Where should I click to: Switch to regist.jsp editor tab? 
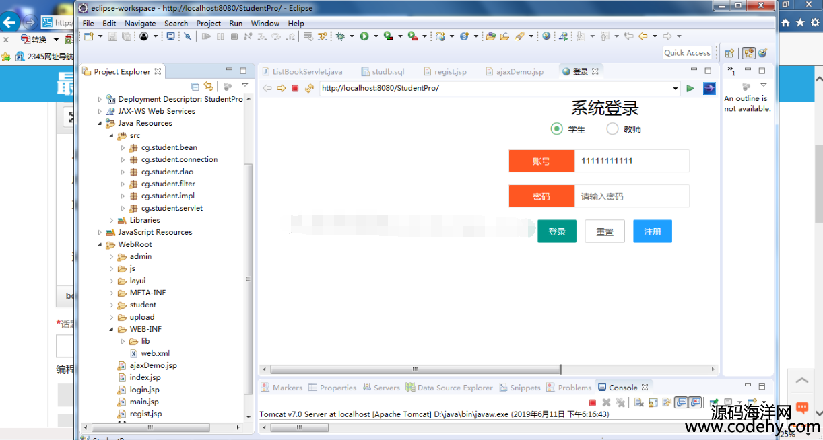(x=450, y=71)
